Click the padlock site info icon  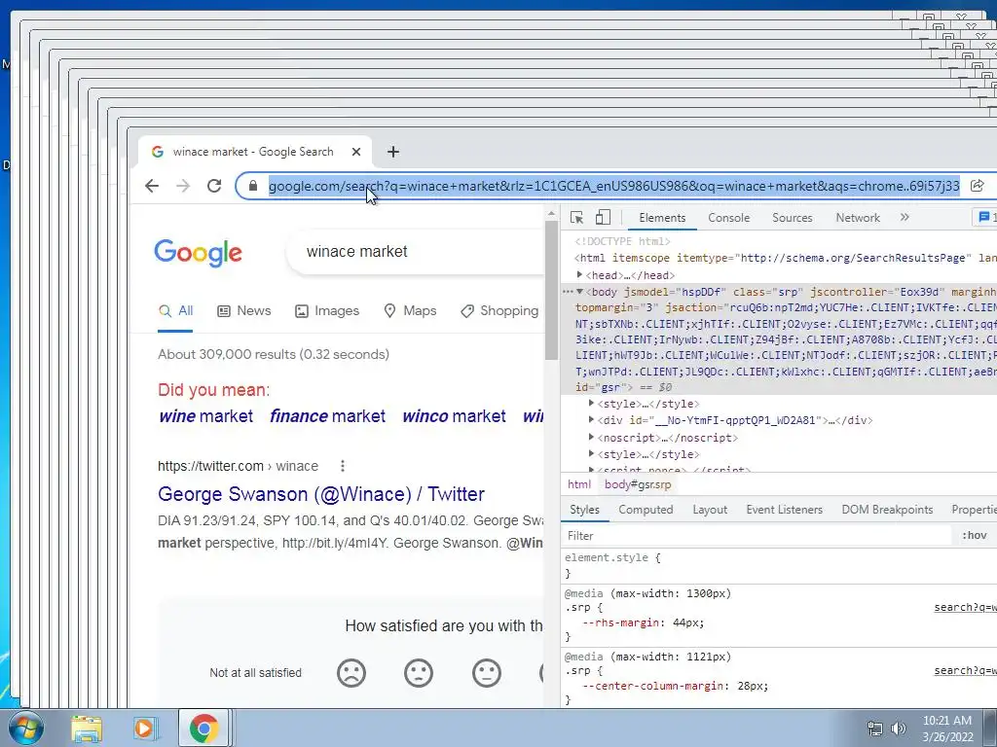click(x=253, y=186)
